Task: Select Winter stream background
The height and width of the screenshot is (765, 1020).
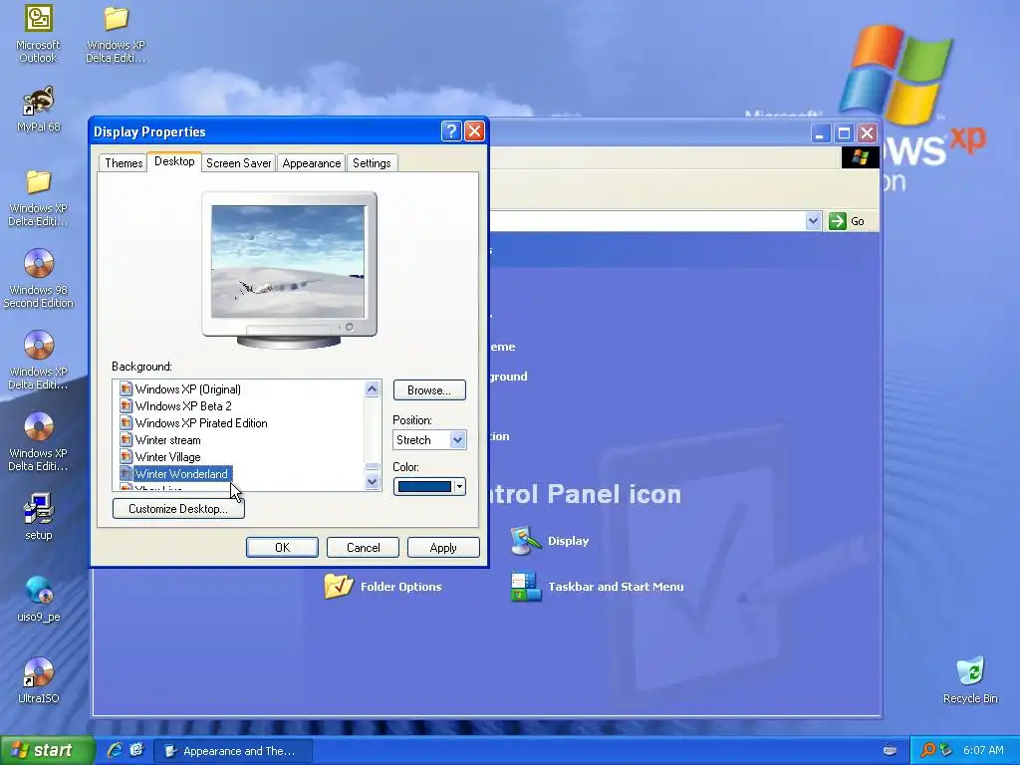Action: click(167, 439)
